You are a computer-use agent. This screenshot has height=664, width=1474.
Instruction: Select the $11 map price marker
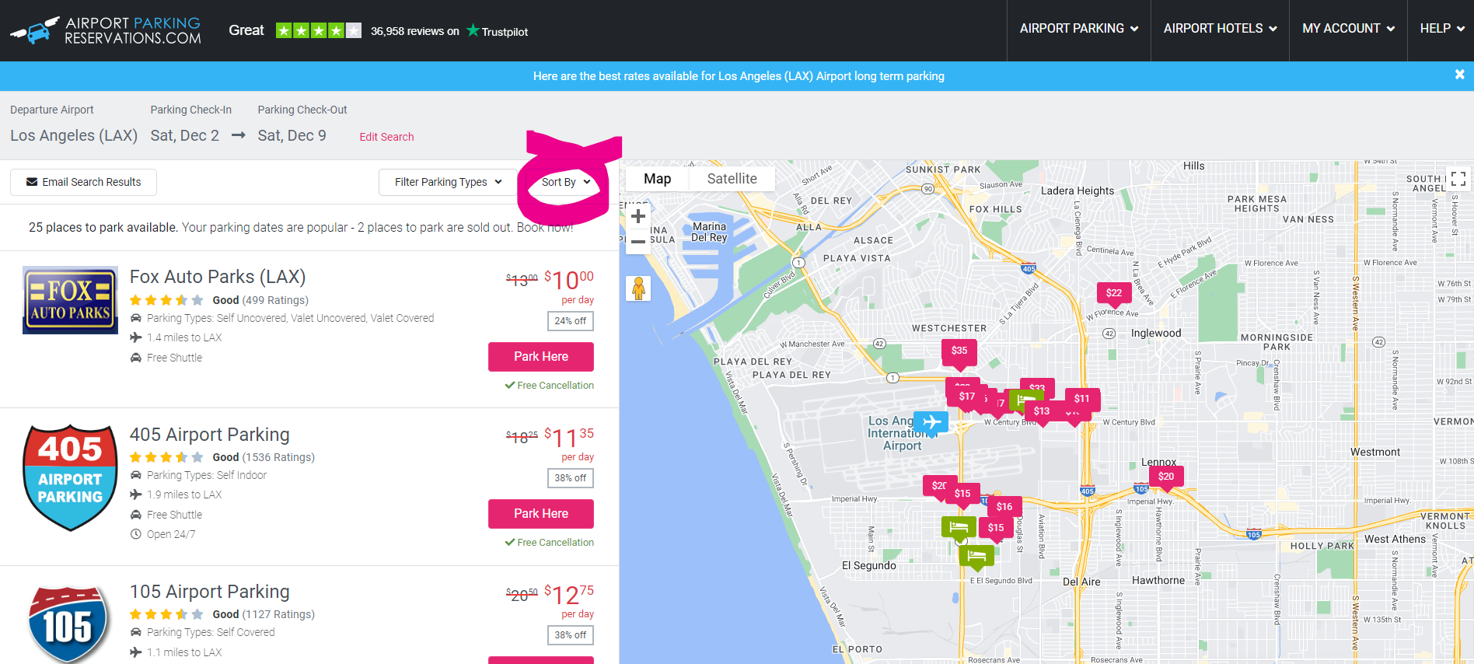click(x=1082, y=399)
